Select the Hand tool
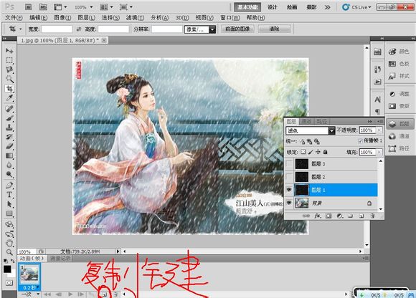This screenshot has height=298, width=416. 9,242
